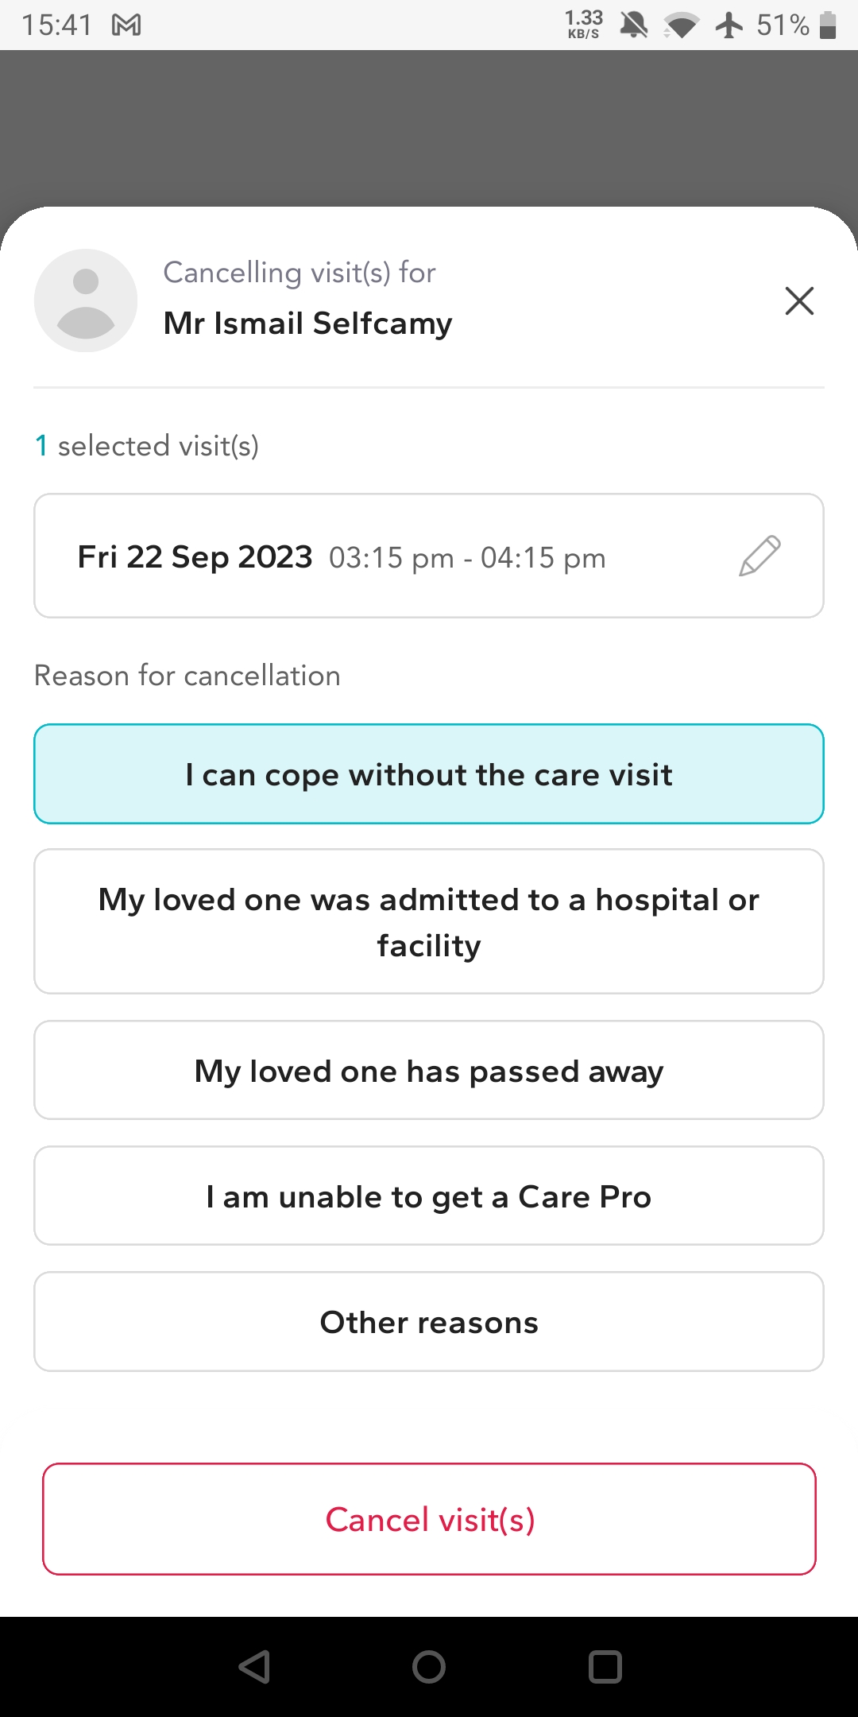Image resolution: width=858 pixels, height=1717 pixels.
Task: Tap the Wi-Fi status icon
Action: pyautogui.click(x=680, y=25)
